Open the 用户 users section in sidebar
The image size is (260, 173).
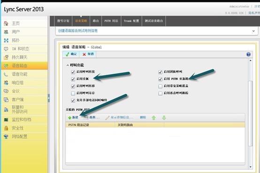pyautogui.click(x=24, y=32)
